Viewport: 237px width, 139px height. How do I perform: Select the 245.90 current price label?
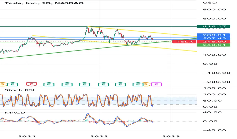point(213,42)
